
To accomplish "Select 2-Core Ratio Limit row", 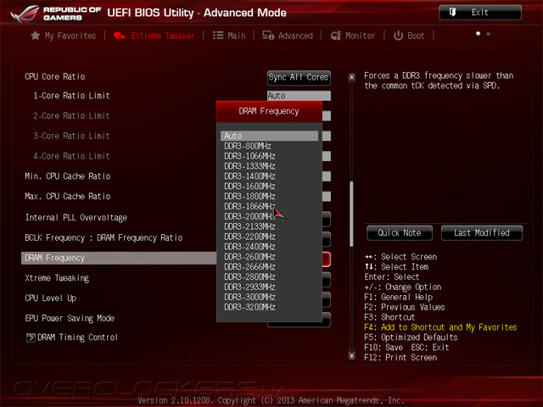I will [x=71, y=115].
